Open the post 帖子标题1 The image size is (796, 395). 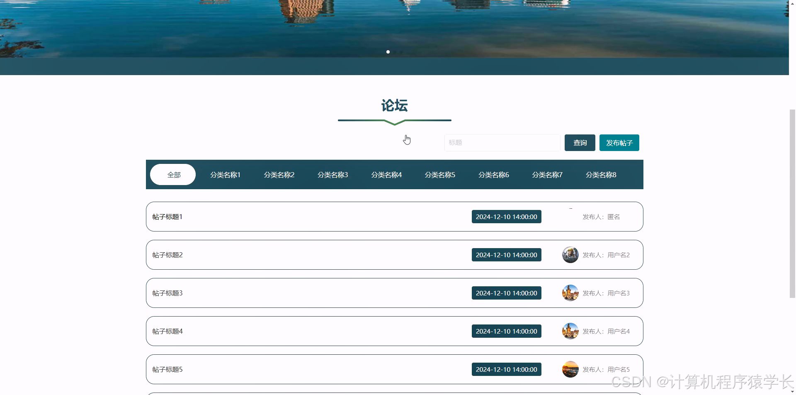pos(167,216)
